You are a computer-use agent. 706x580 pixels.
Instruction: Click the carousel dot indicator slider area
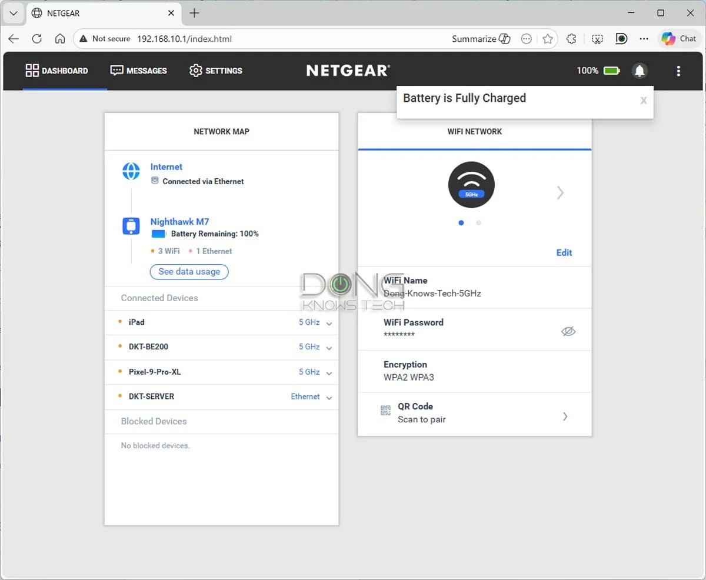click(x=469, y=223)
